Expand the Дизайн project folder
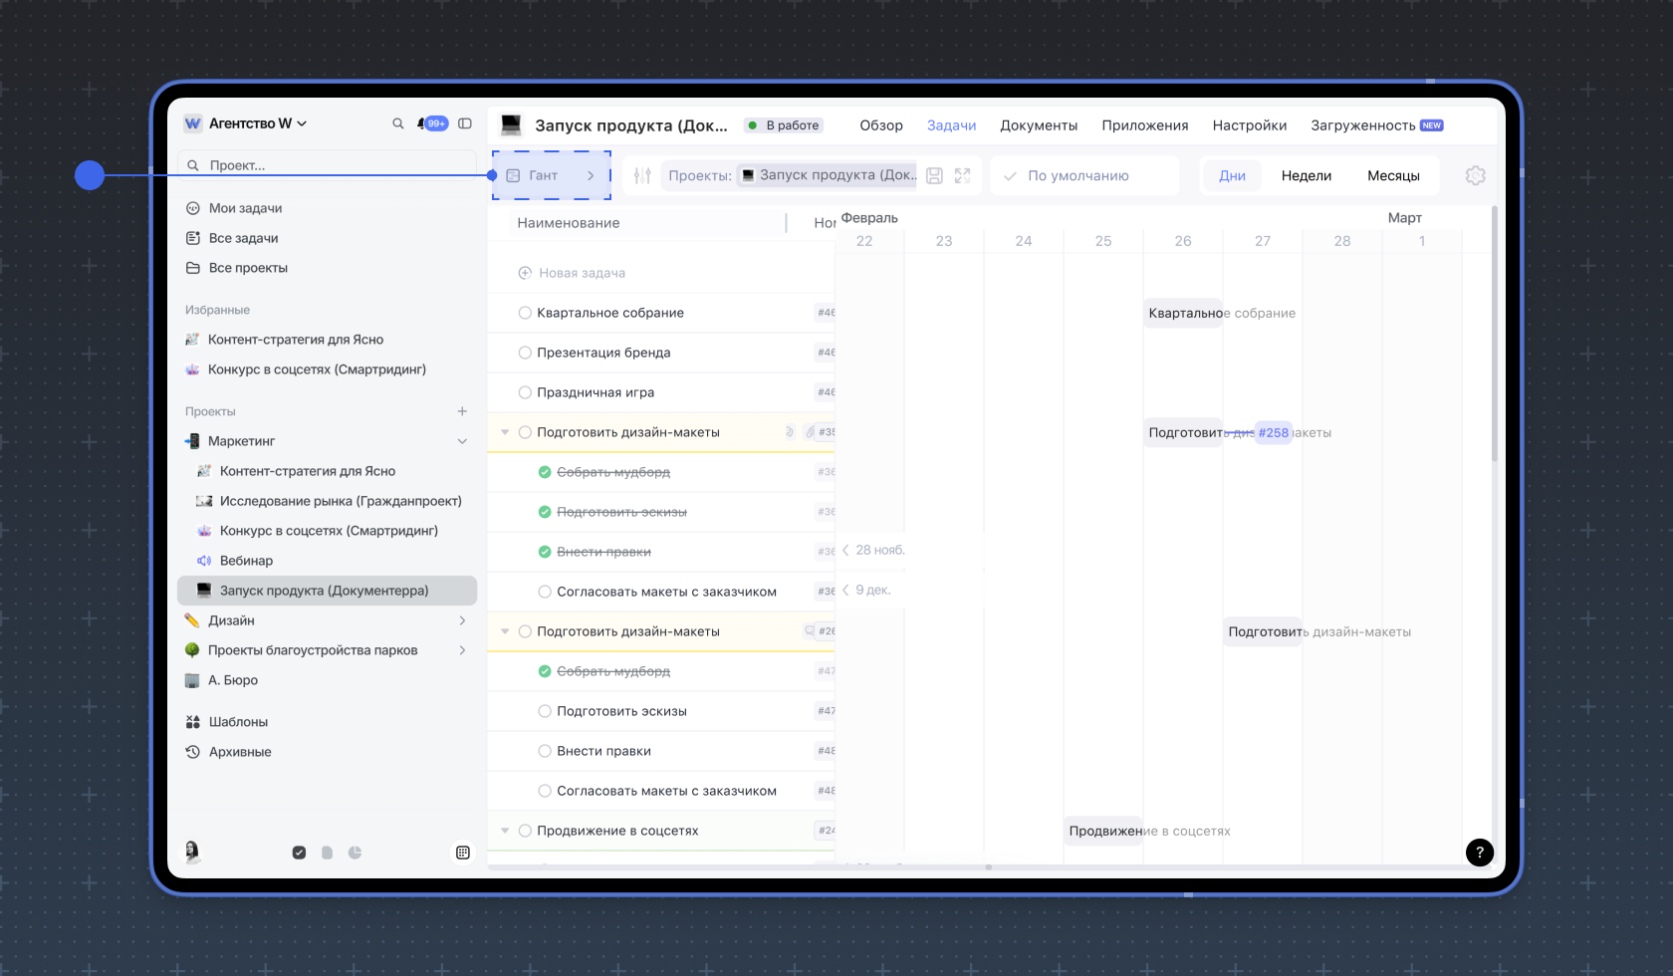Viewport: 1673px width, 976px height. 462,620
